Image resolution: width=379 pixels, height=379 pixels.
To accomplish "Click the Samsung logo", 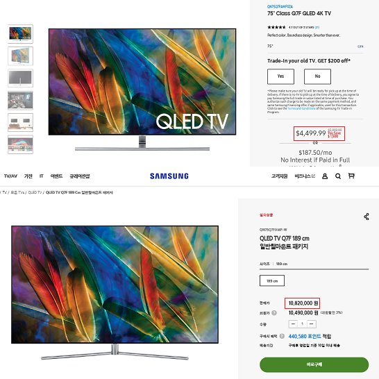I will (169, 176).
